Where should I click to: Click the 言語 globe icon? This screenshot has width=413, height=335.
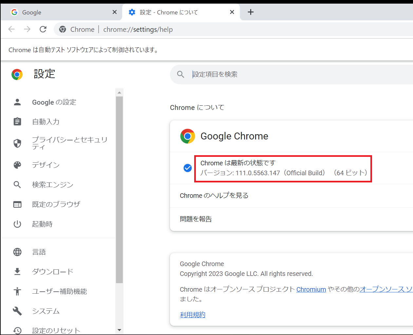[17, 252]
